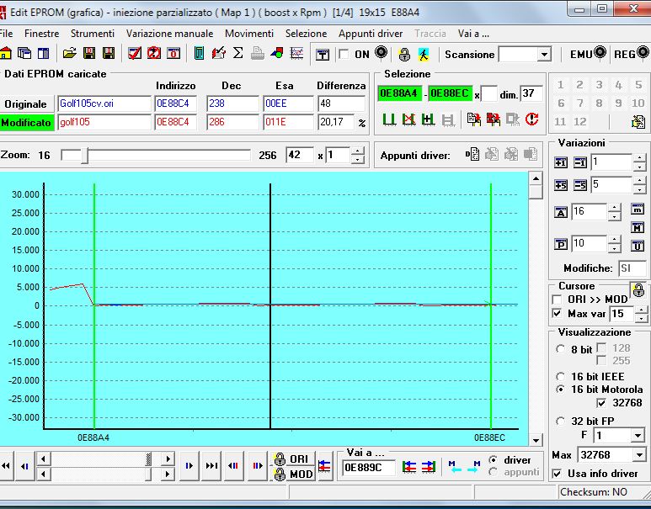Viewport: 651px width, 509px height.
Task: Select the 8 bit visualization option
Action: 562,349
